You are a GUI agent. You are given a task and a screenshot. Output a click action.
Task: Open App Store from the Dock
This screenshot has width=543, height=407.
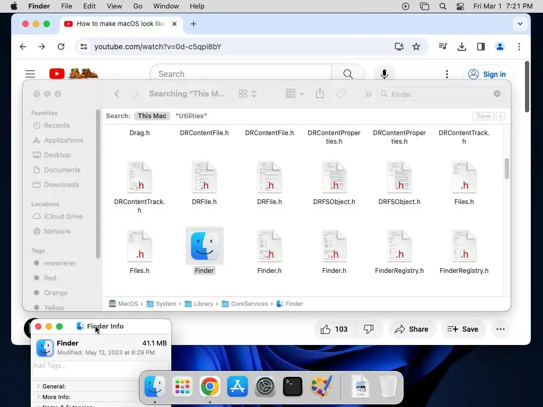coord(237,386)
